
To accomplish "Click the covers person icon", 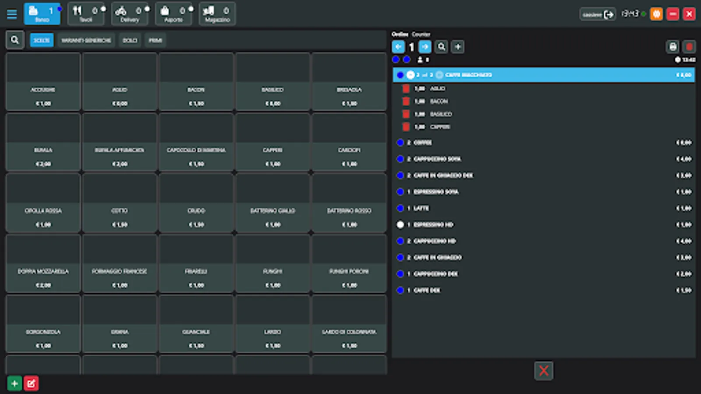I will point(420,60).
